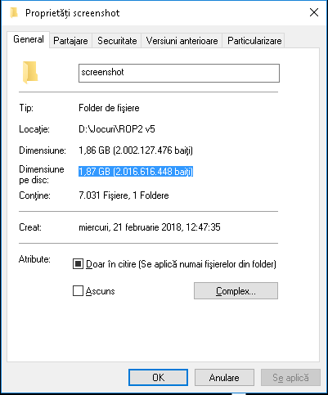Close the Proprietăți screenshot dialog
This screenshot has height=395, width=328.
(314, 12)
